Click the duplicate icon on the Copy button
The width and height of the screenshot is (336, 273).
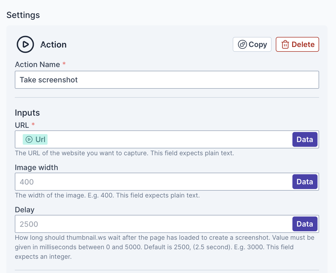242,44
